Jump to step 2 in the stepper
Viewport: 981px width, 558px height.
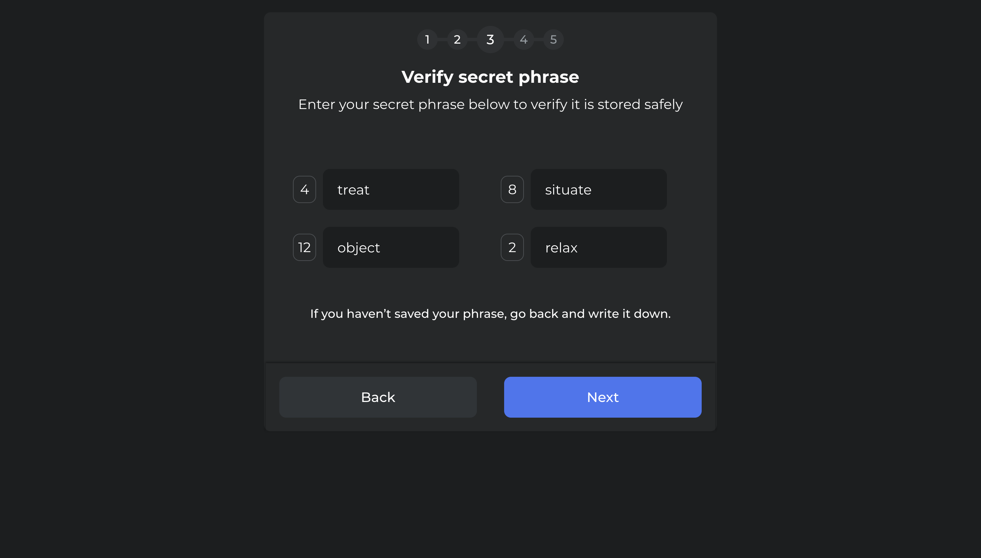pos(457,40)
